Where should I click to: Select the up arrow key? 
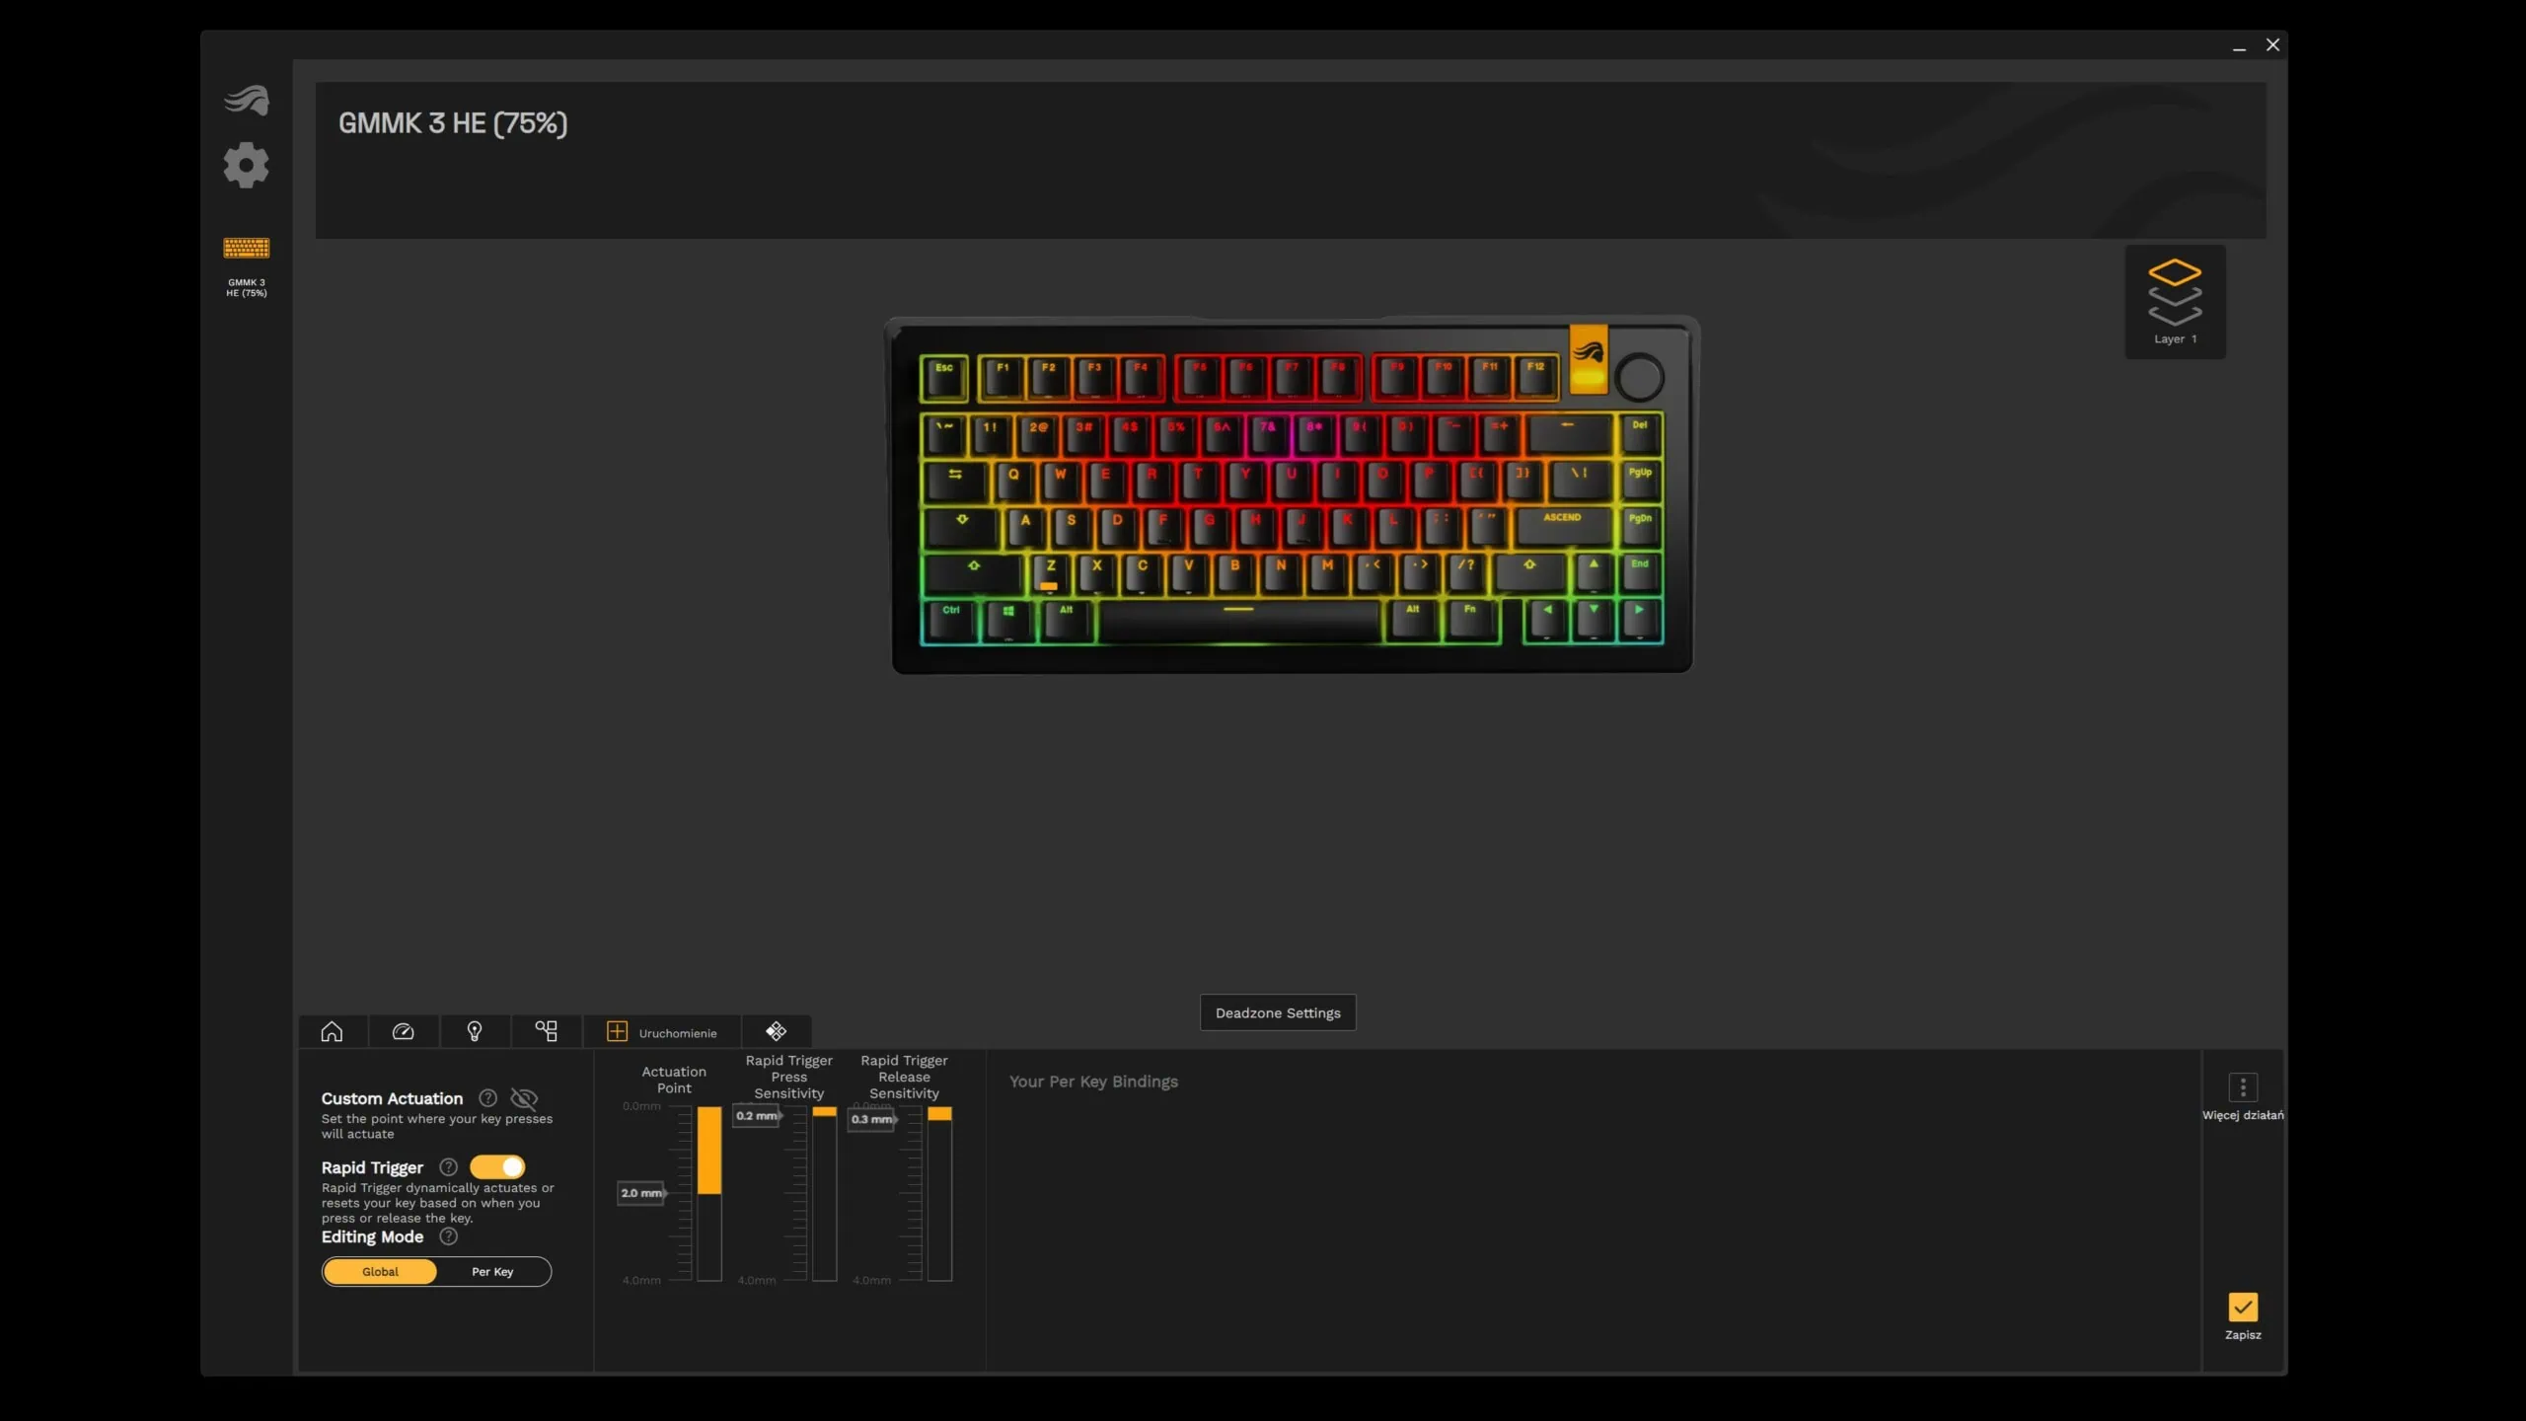(x=1594, y=573)
